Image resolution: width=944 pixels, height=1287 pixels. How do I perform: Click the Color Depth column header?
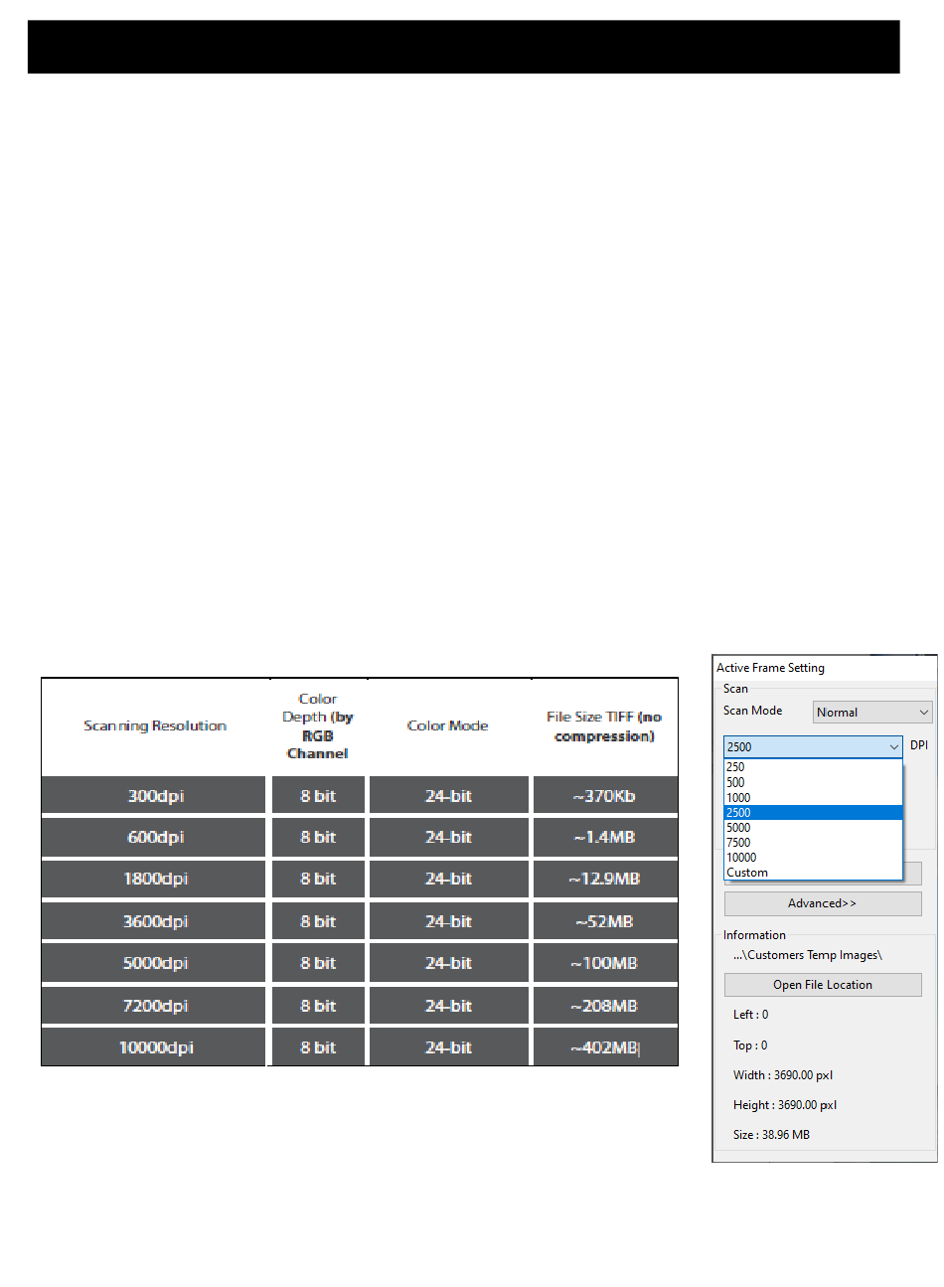click(318, 725)
